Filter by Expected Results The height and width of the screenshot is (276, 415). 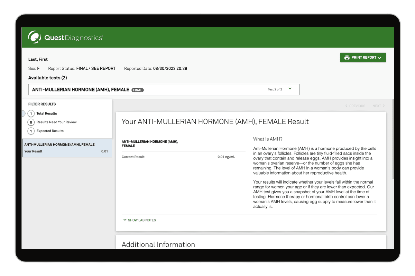click(x=50, y=131)
